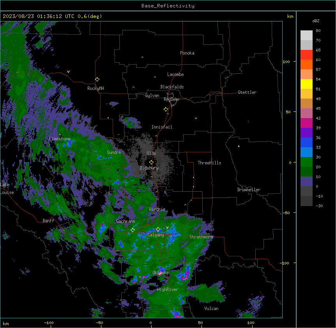Click the Blackfalds label

(x=172, y=87)
